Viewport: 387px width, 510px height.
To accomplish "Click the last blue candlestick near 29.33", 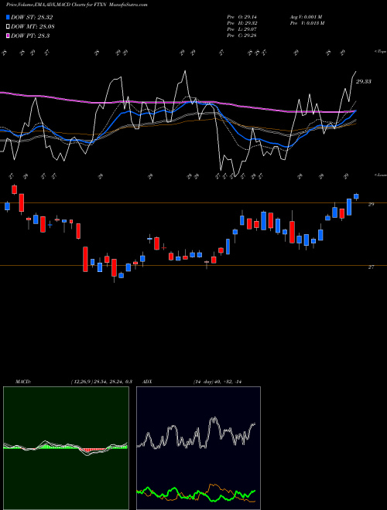I will (356, 196).
